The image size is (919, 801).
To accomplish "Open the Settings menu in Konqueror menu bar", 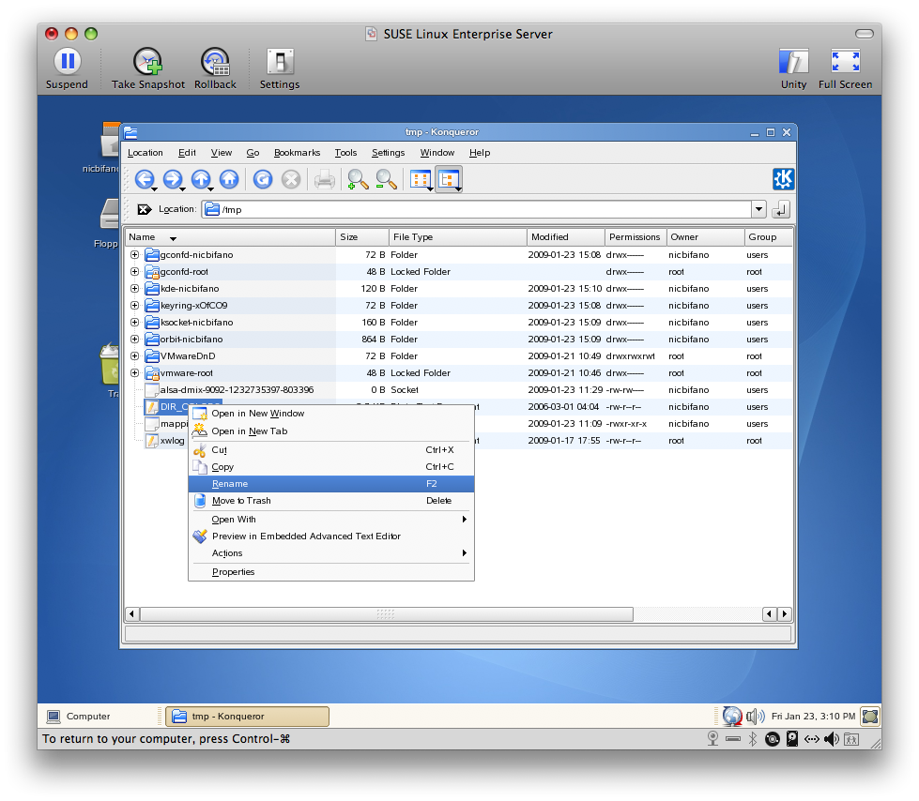I will coord(388,153).
